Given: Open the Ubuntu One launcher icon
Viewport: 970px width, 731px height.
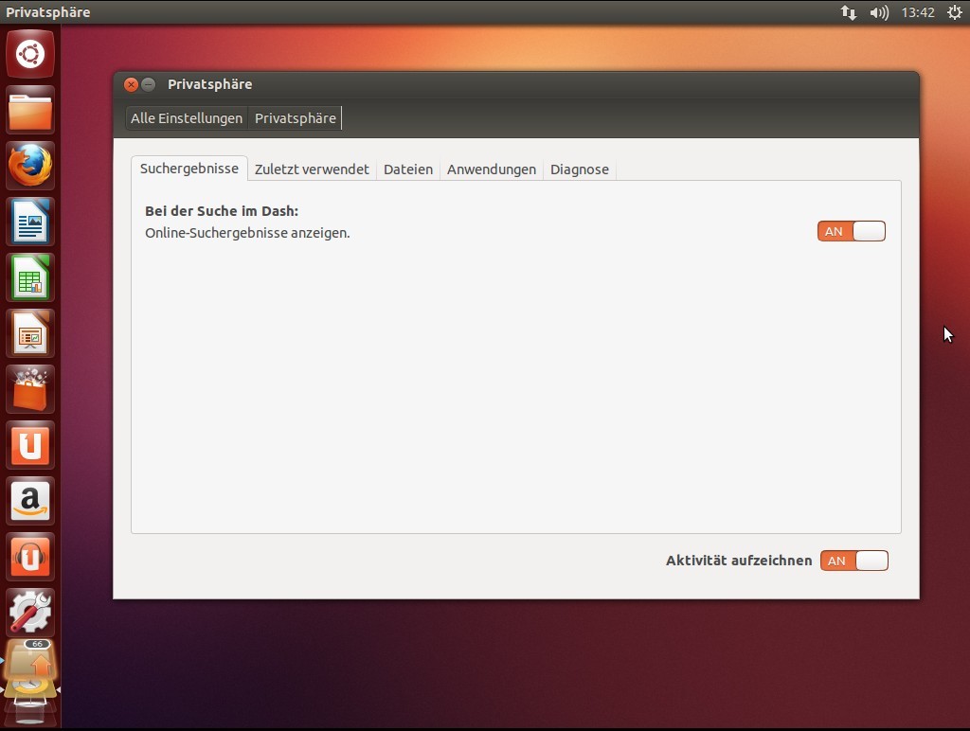Looking at the screenshot, I should (x=30, y=445).
